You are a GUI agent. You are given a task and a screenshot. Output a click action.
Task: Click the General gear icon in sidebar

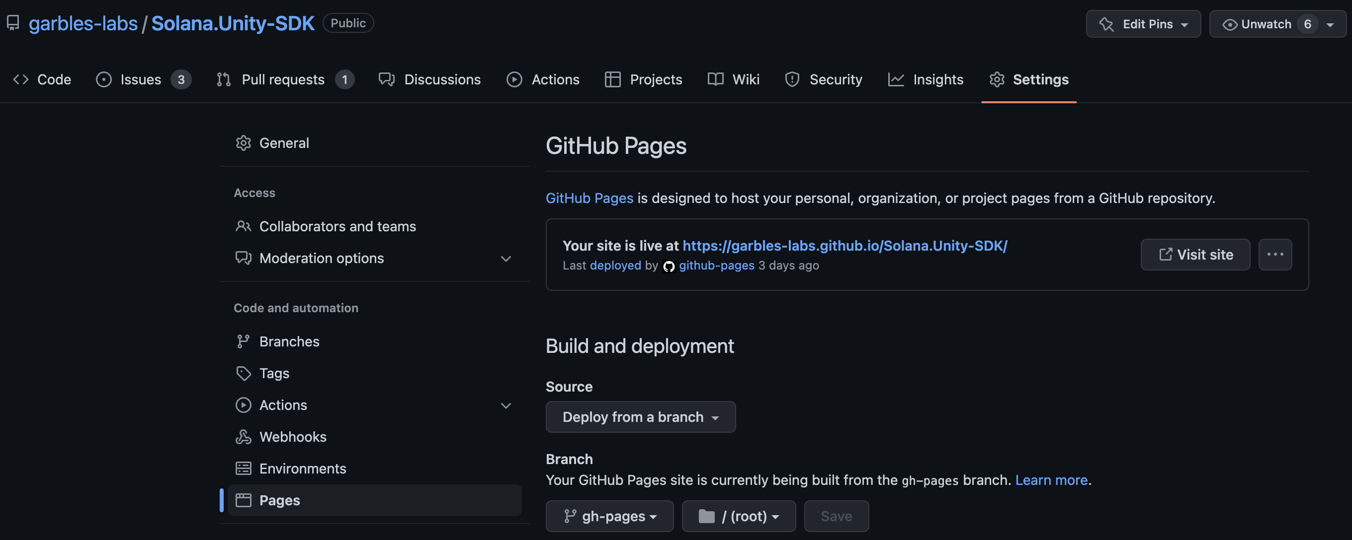(243, 142)
